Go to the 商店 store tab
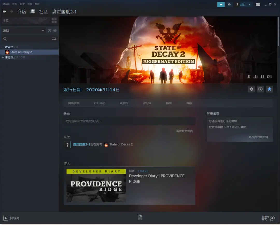 pyautogui.click(x=22, y=12)
